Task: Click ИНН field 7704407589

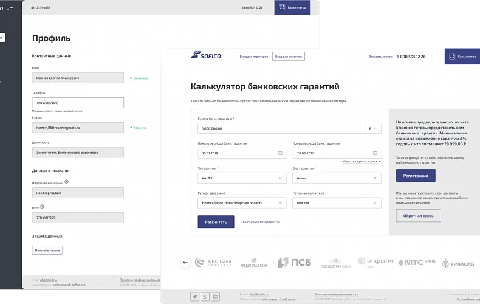Action: click(78, 218)
